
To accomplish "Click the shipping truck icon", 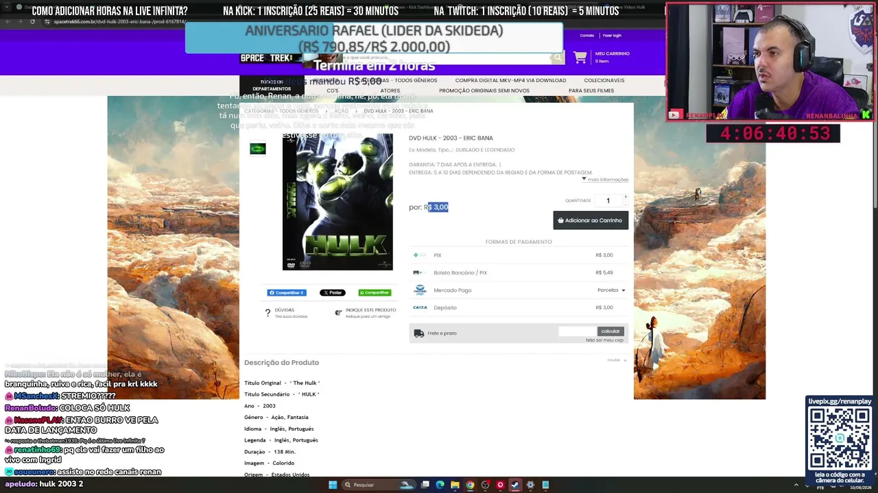I will pos(418,333).
